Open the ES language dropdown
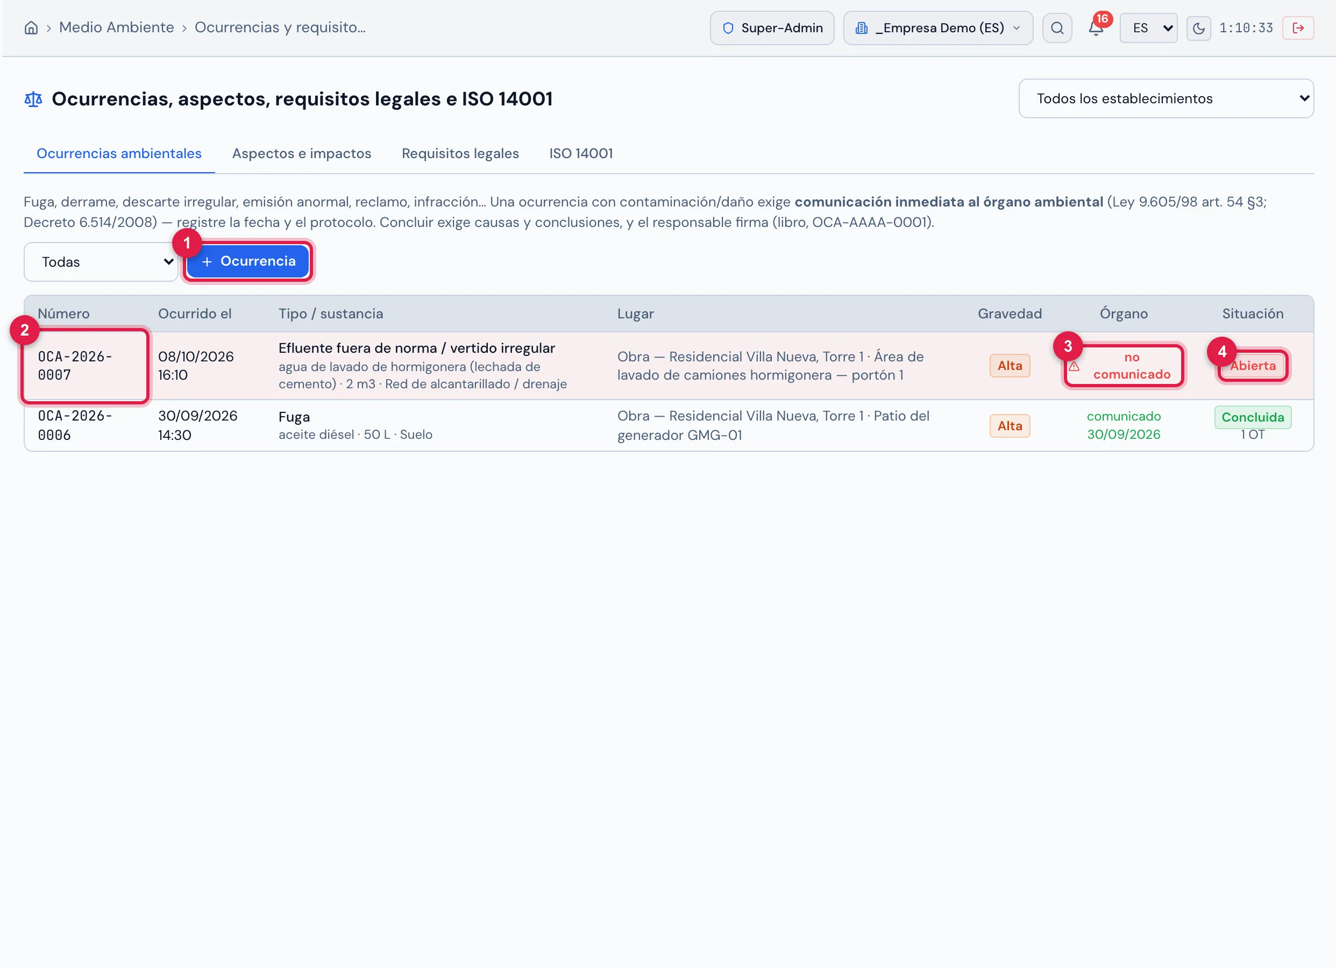This screenshot has height=968, width=1336. pyautogui.click(x=1148, y=27)
